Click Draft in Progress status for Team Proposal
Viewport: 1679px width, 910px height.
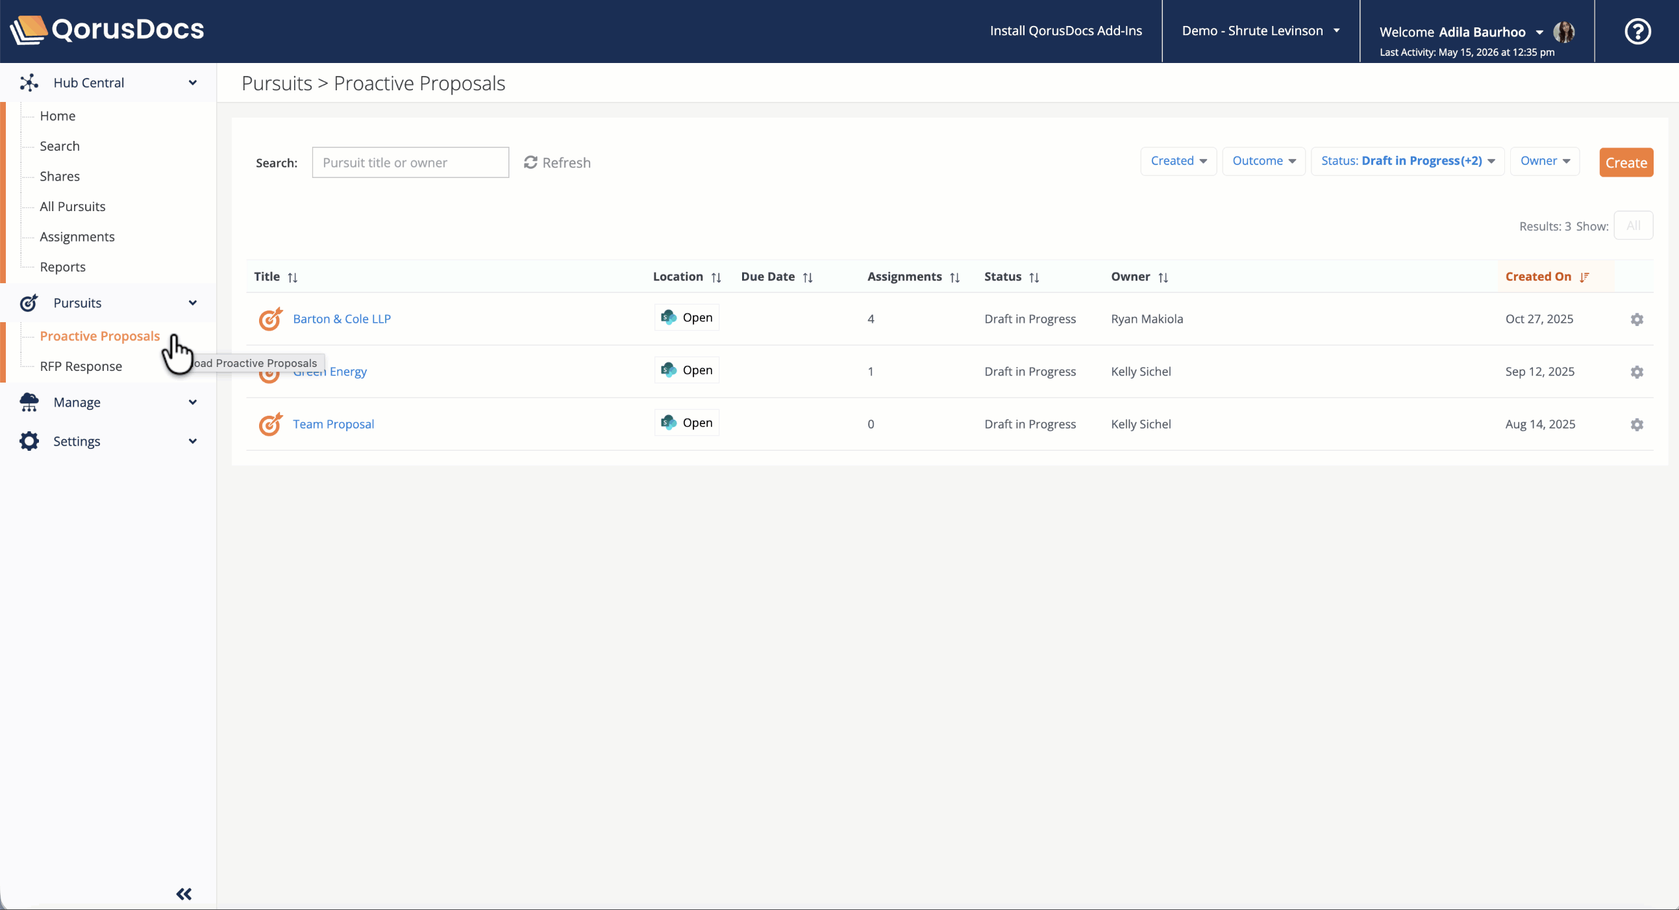1030,423
